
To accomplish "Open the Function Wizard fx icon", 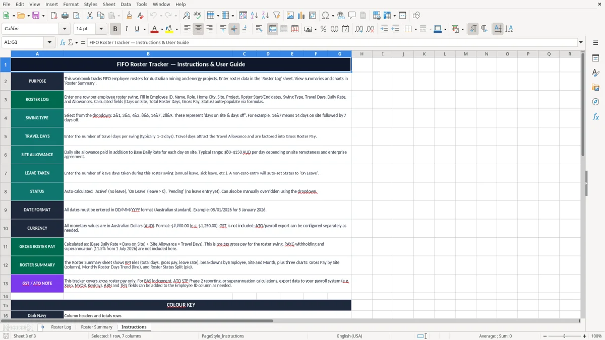I will pos(63,42).
